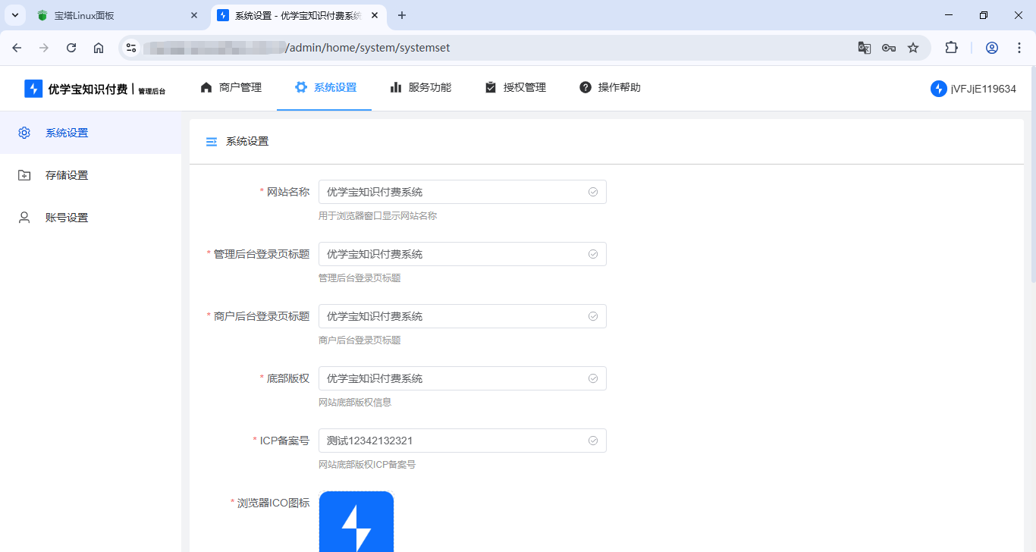
Task: Click the hamburger icon beside 系统设置 heading
Action: 211,141
